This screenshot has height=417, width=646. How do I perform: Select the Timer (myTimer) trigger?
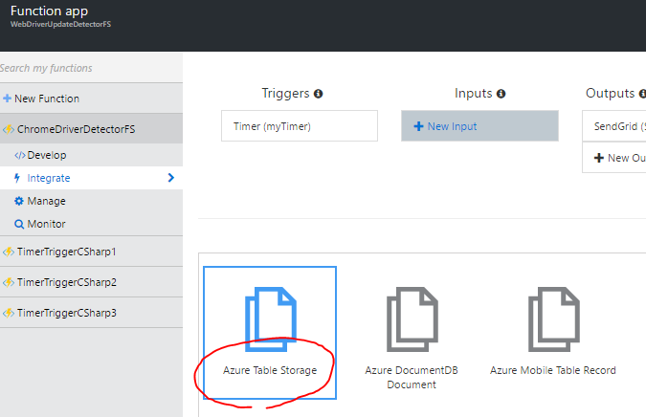point(300,126)
